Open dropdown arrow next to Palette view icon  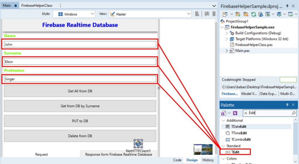[x=229, y=113]
